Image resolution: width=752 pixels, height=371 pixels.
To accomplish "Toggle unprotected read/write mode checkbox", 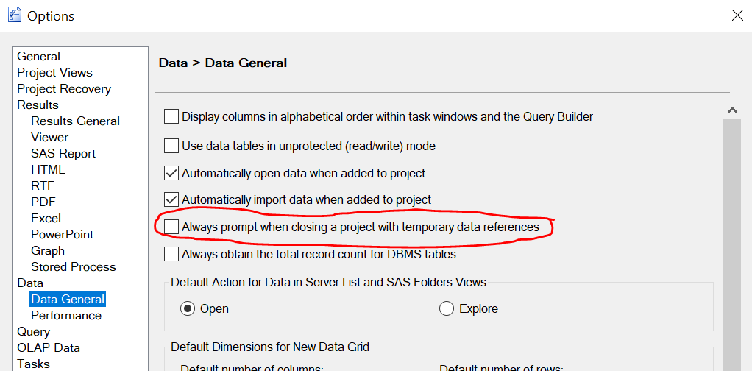I will tap(171, 146).
